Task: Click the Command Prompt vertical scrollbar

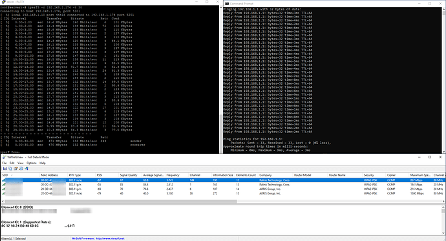Action: click(x=444, y=80)
